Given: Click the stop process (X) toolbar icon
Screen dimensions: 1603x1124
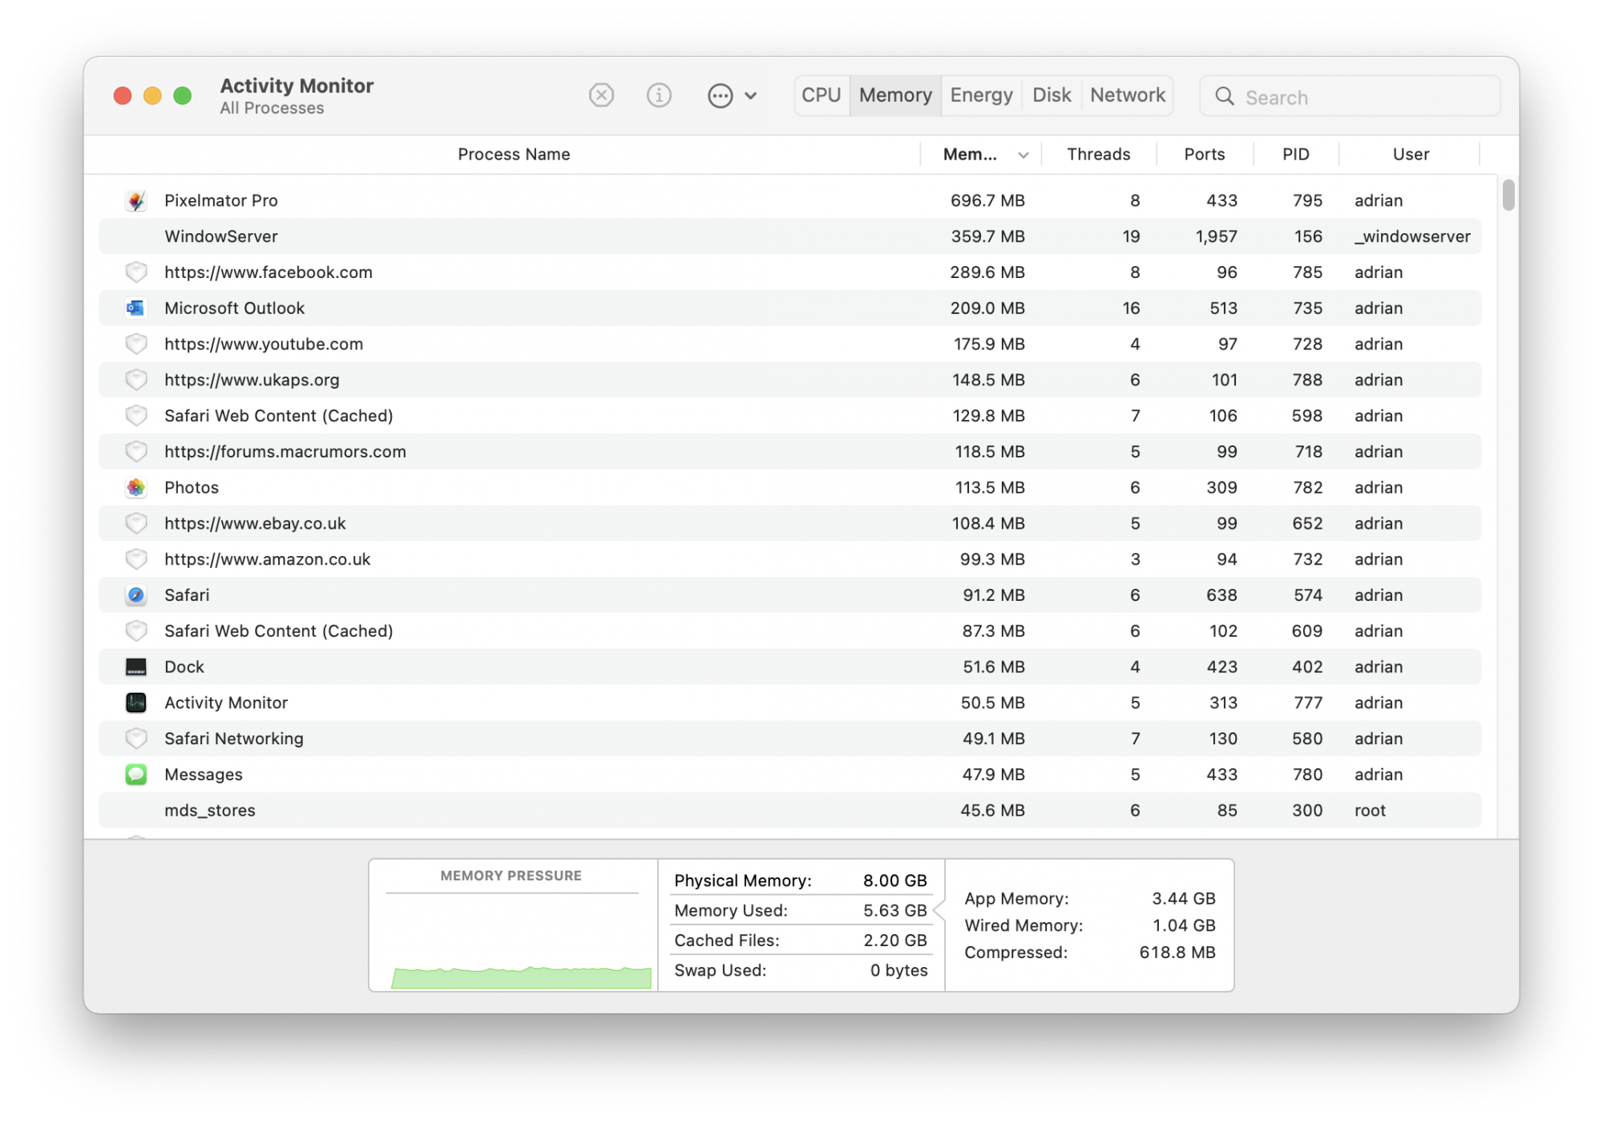Looking at the screenshot, I should coord(601,95).
